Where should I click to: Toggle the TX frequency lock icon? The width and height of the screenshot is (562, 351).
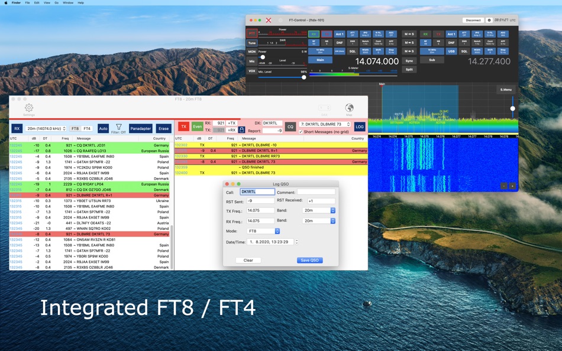tap(241, 130)
